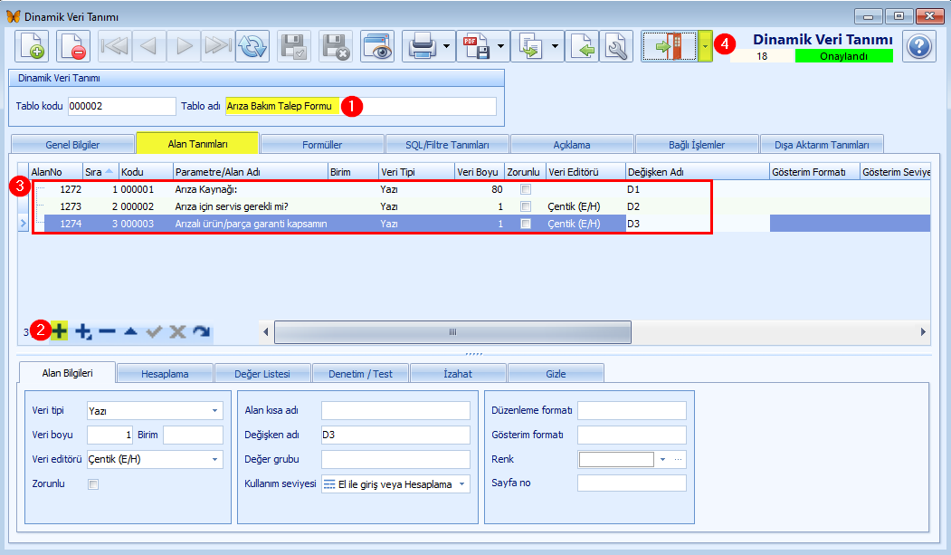The height and width of the screenshot is (555, 951).
Task: Click the wrench settings toolbar icon
Action: 616,46
